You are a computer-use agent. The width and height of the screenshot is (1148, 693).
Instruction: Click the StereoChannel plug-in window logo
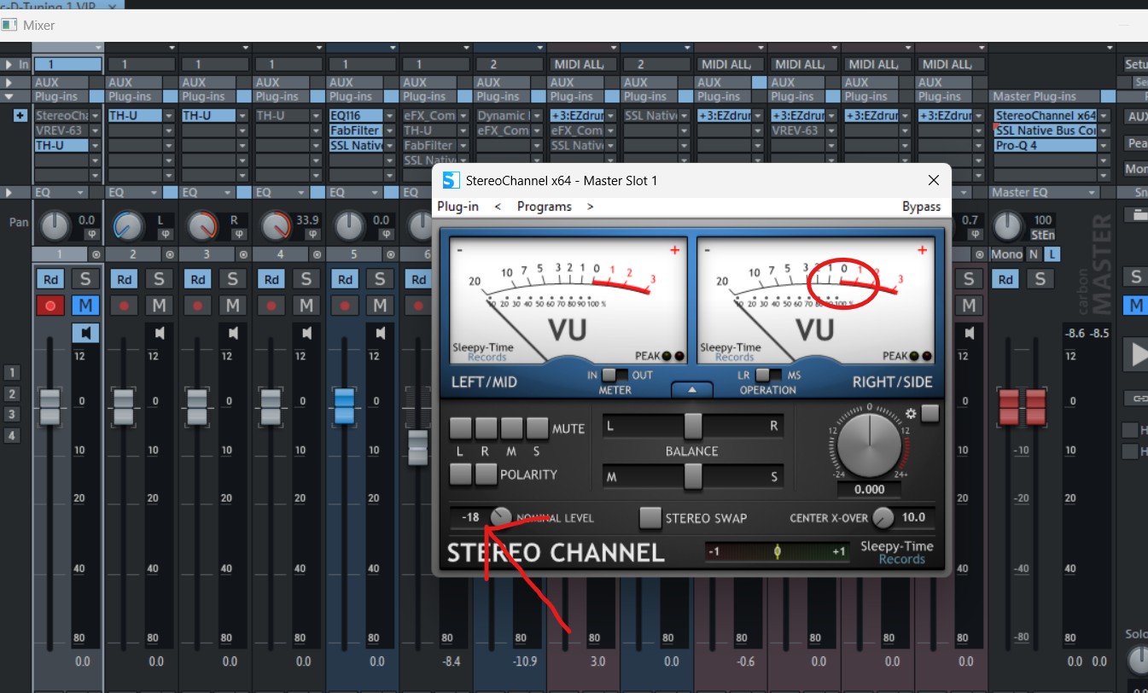(x=451, y=180)
